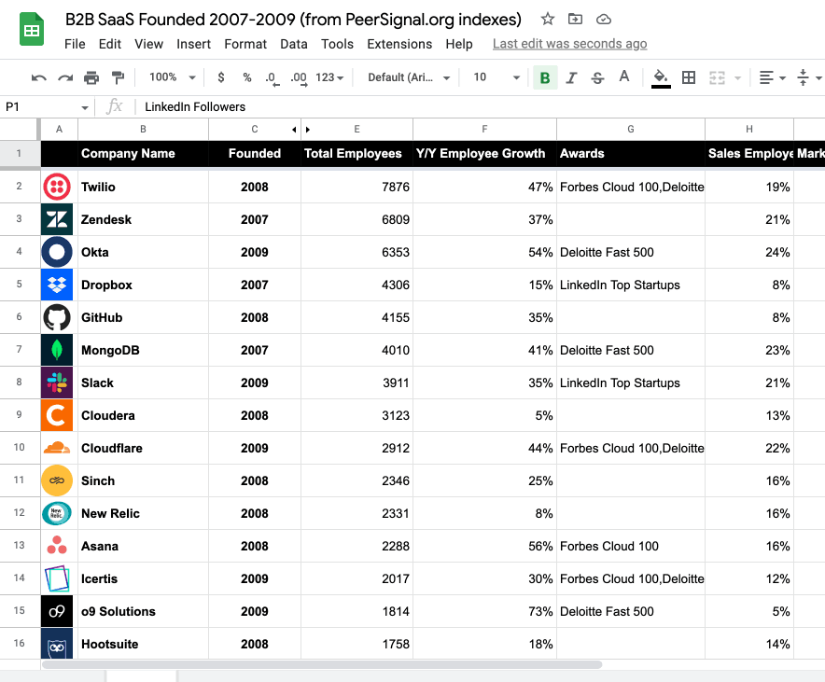The width and height of the screenshot is (825, 682).
Task: Open the zoom level dropdown
Action: [173, 77]
